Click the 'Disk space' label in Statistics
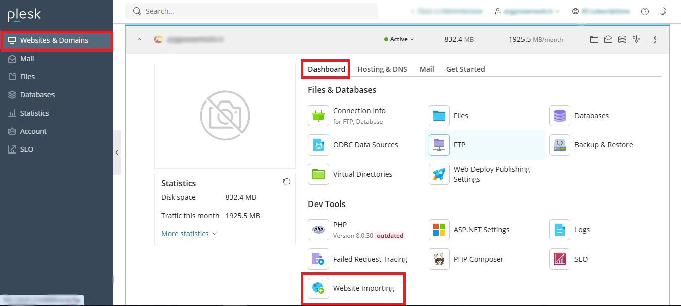This screenshot has width=681, height=306. 178,197
